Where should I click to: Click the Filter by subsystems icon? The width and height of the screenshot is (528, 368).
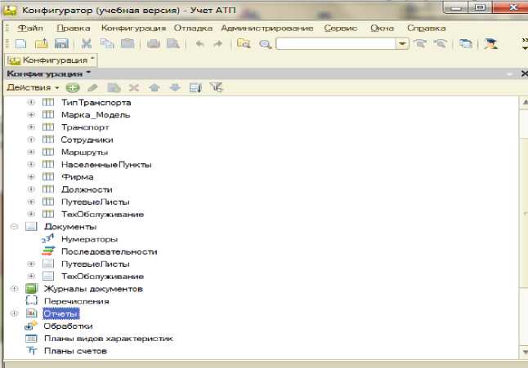click(x=216, y=87)
